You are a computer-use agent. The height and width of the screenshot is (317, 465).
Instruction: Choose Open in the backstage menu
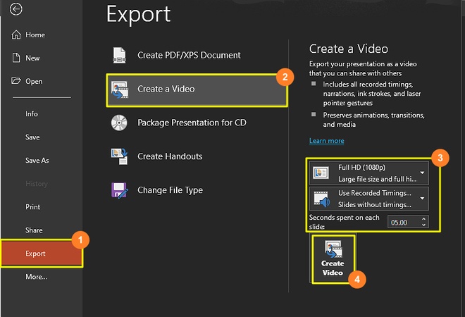[x=42, y=81]
